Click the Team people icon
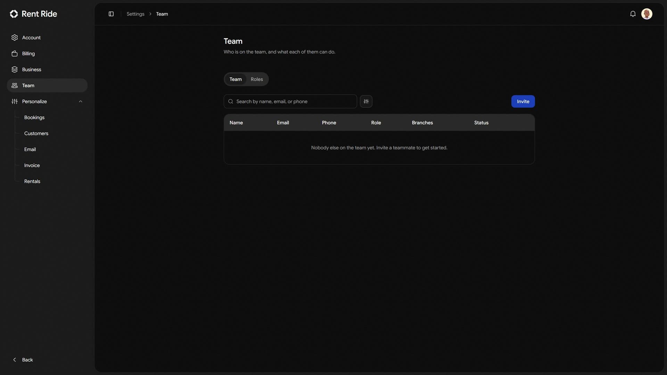The height and width of the screenshot is (375, 667). tap(15, 85)
